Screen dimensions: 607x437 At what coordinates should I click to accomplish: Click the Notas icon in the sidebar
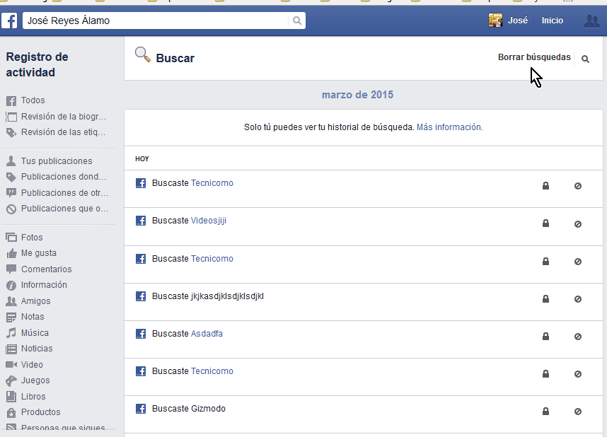[11, 317]
